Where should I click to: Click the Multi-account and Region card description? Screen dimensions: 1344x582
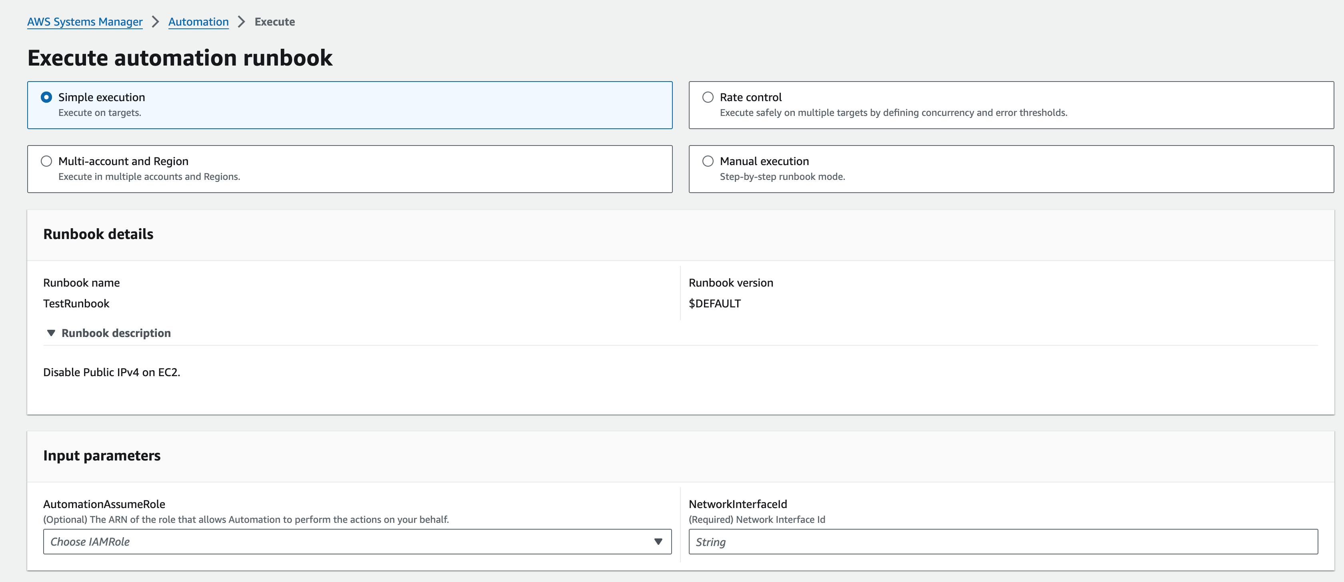coord(149,177)
